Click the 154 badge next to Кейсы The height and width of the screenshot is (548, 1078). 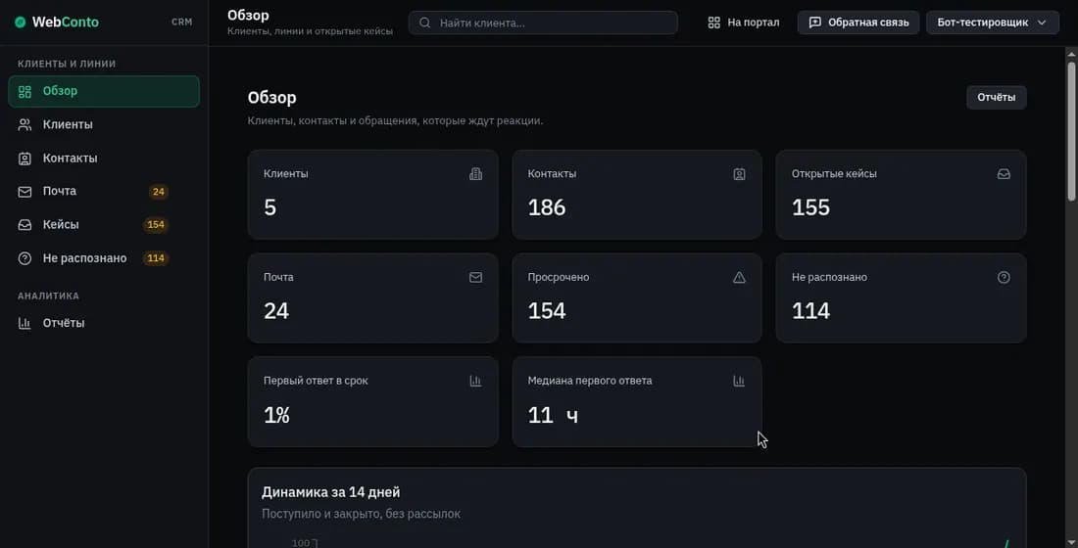click(156, 224)
